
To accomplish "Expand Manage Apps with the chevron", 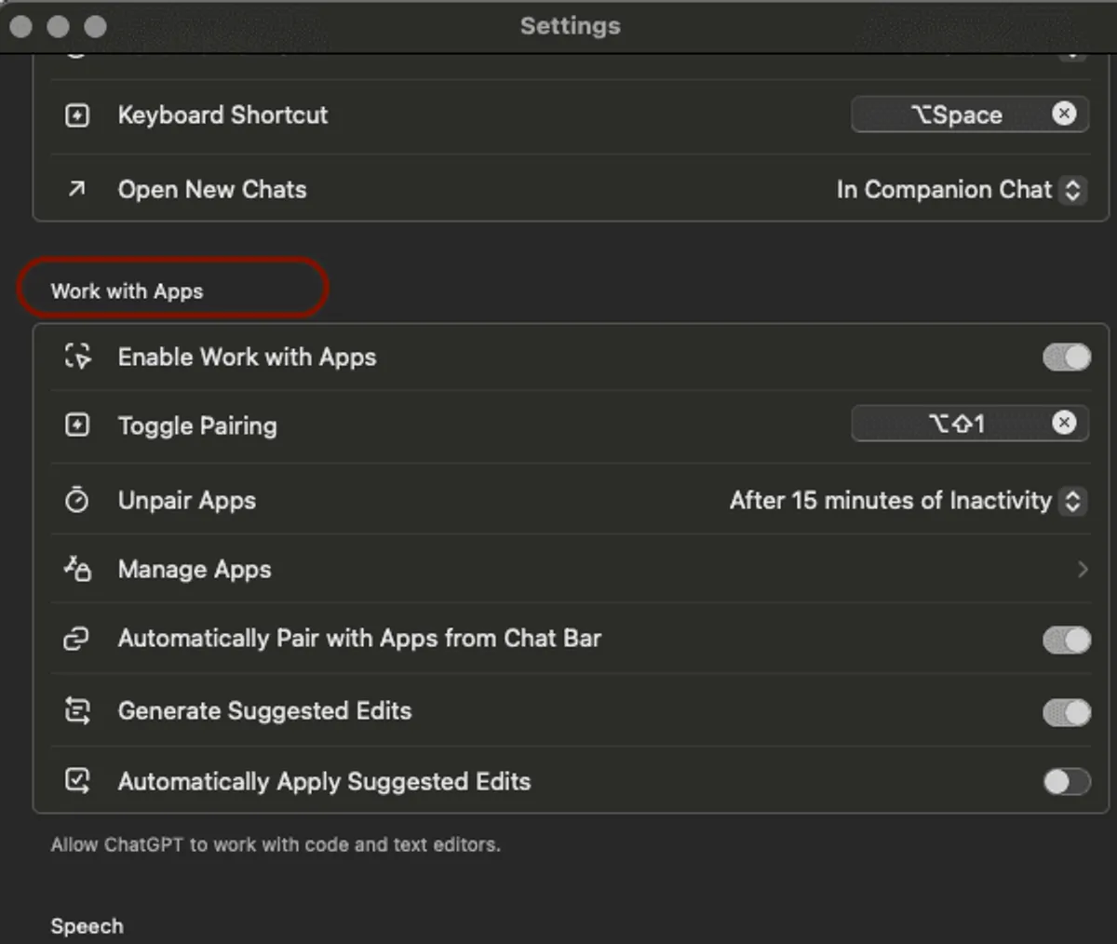I will pos(1082,569).
